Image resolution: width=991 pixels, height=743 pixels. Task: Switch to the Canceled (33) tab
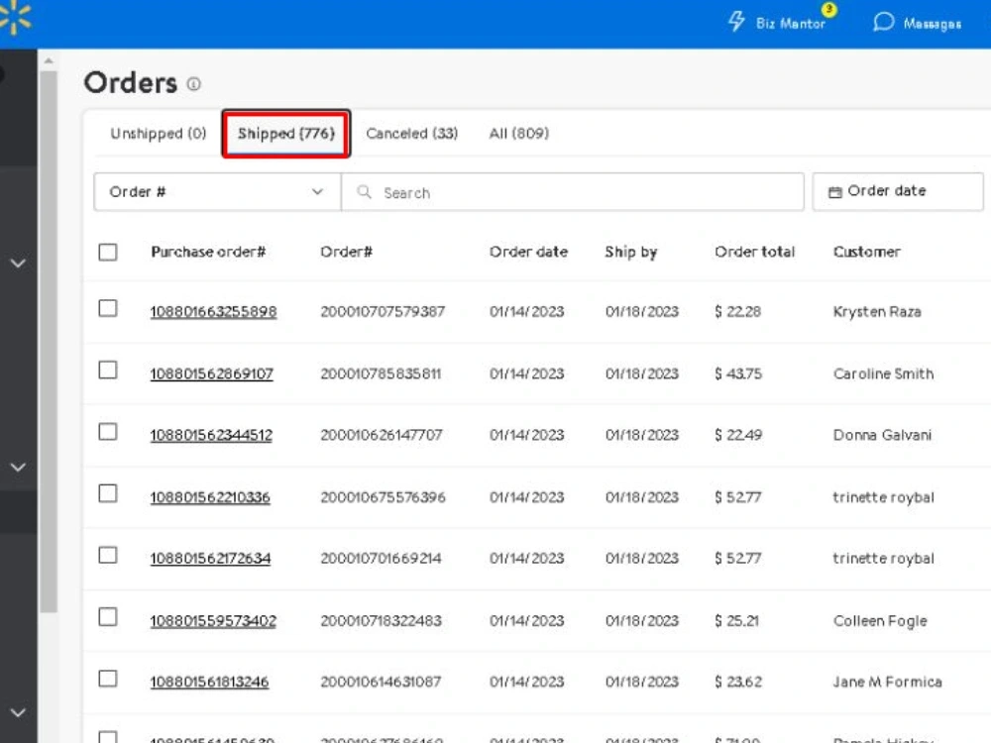pyautogui.click(x=412, y=134)
